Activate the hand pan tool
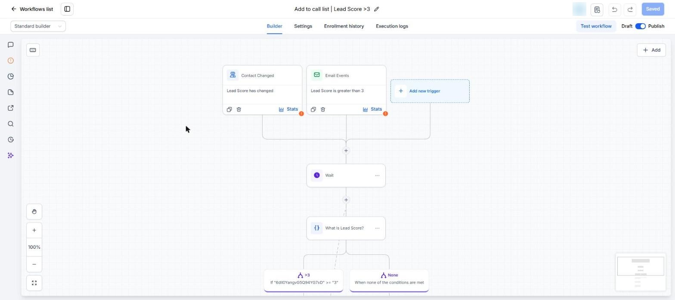The width and height of the screenshot is (675, 300). tap(34, 211)
